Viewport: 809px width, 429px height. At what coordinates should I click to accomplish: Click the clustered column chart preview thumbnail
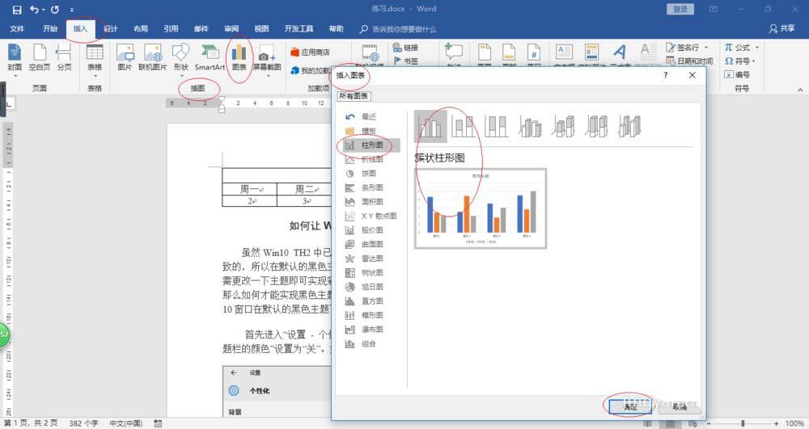pos(481,208)
